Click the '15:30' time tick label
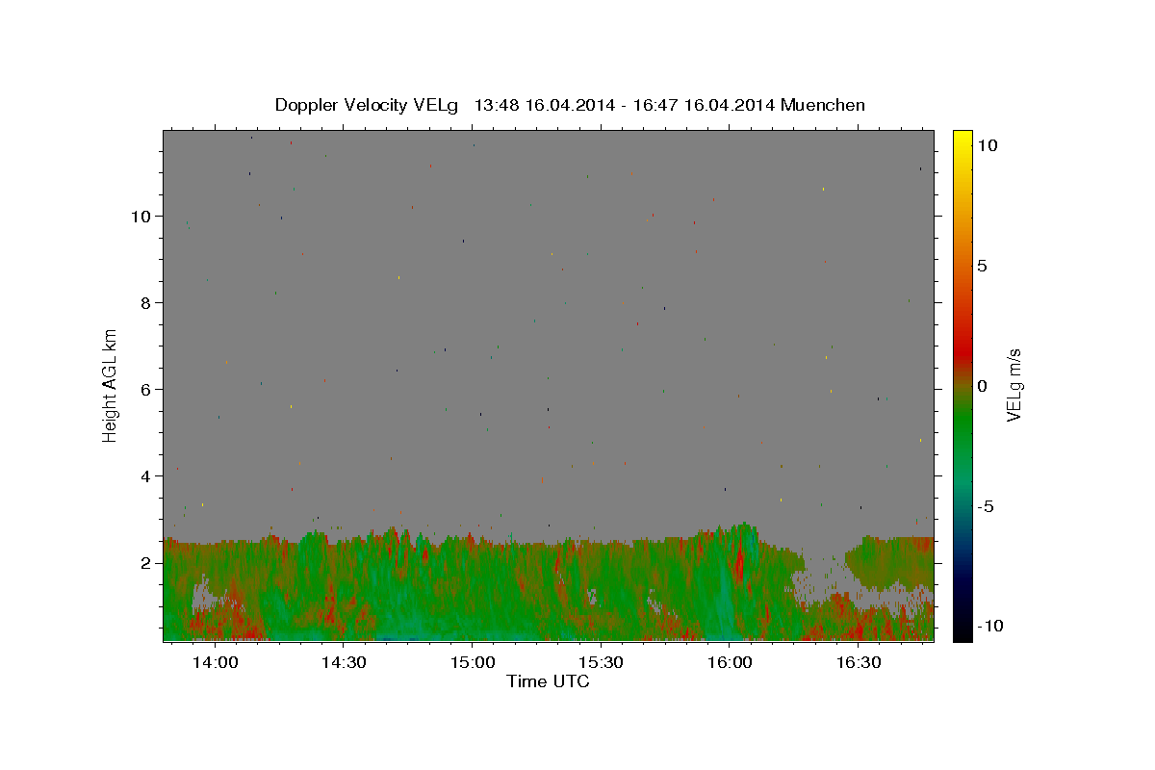This screenshot has width=1155, height=770. coord(601,662)
